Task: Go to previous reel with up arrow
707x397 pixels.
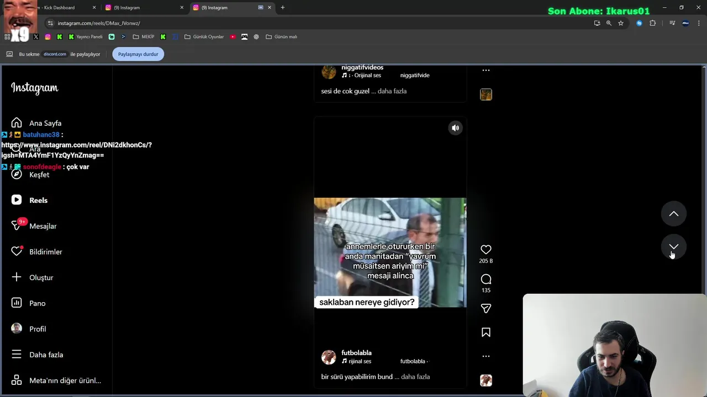Action: tap(674, 214)
